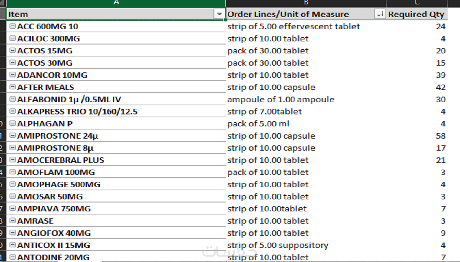Click the Required Qty header cell
460x262 pixels.
tap(416, 14)
